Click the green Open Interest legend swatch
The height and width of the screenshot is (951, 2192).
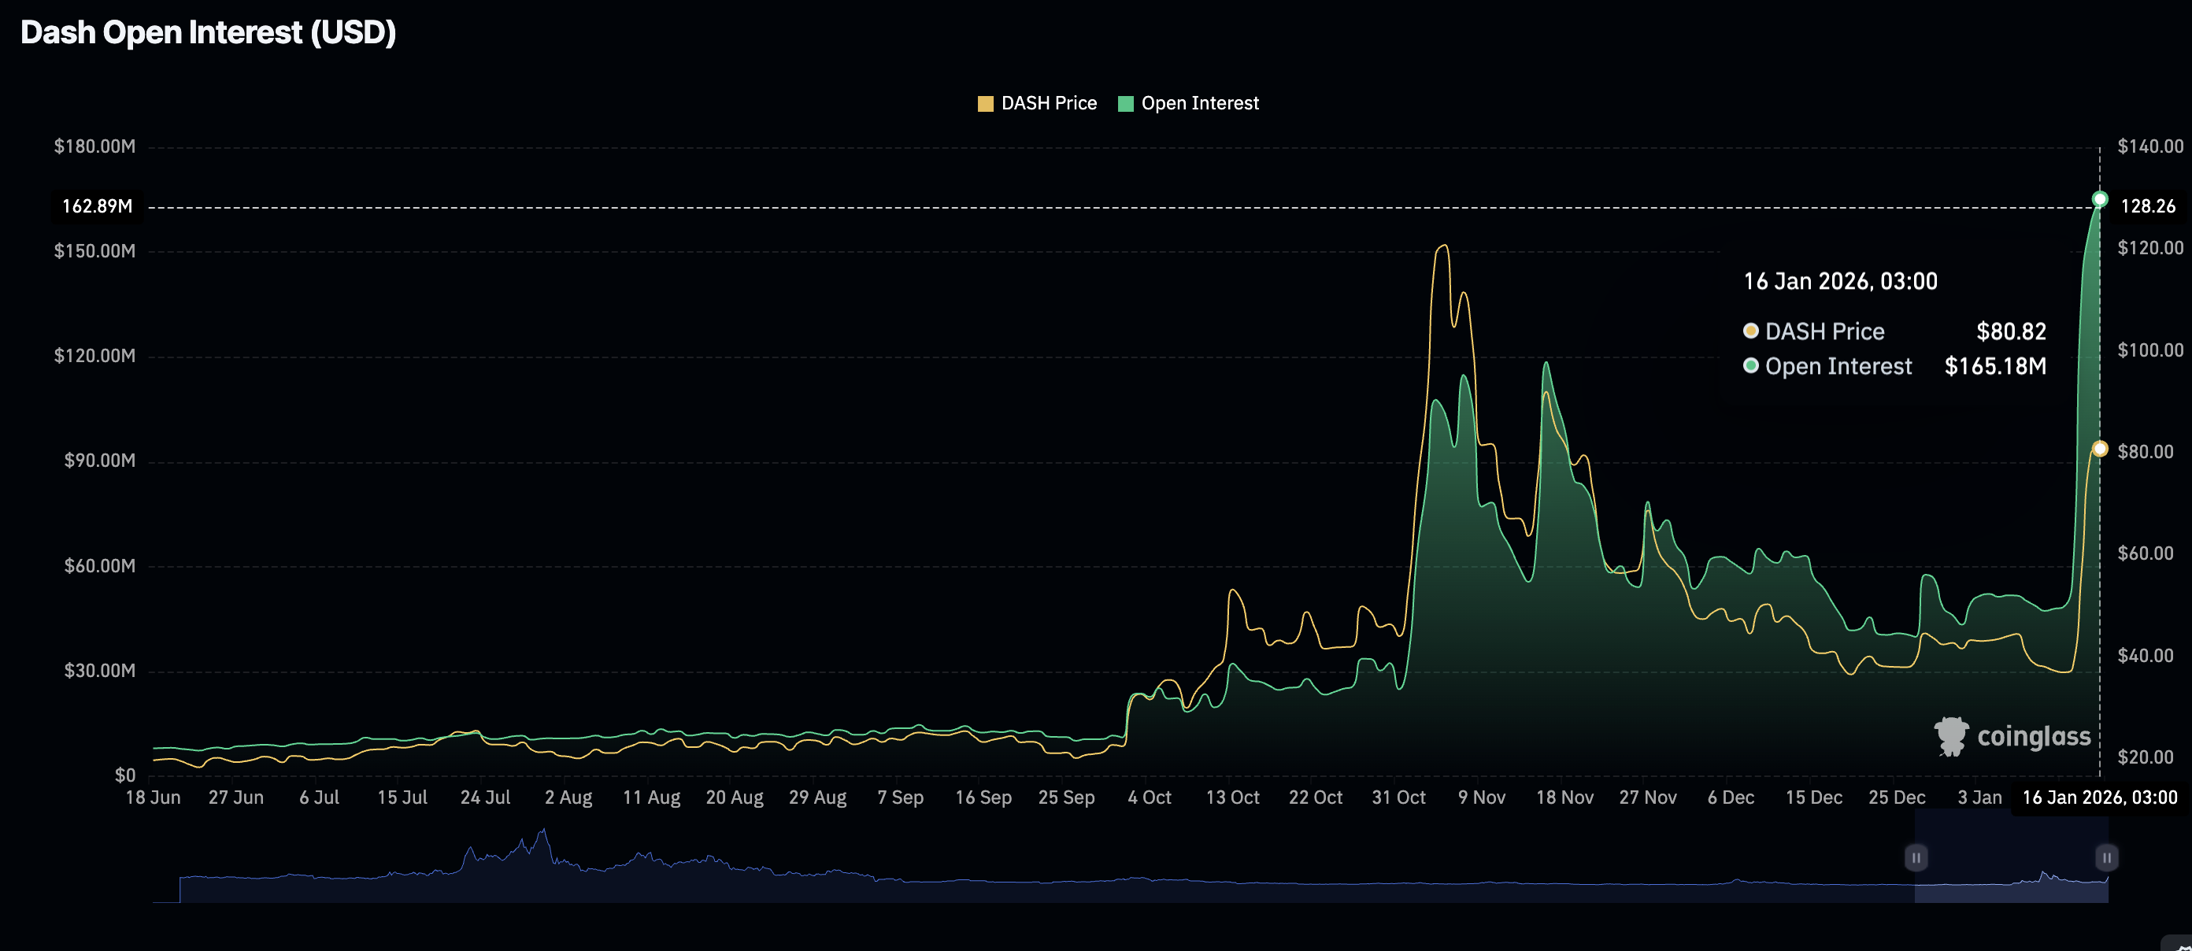pyautogui.click(x=1125, y=104)
